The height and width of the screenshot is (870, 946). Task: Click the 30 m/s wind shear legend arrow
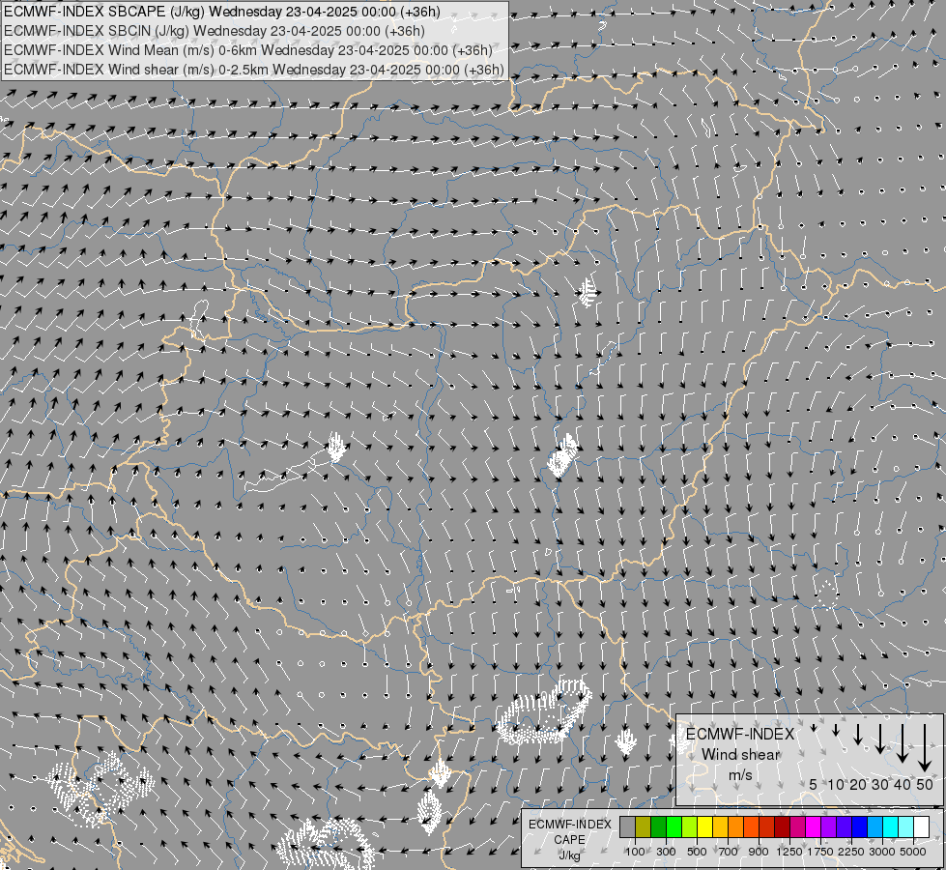coord(879,739)
